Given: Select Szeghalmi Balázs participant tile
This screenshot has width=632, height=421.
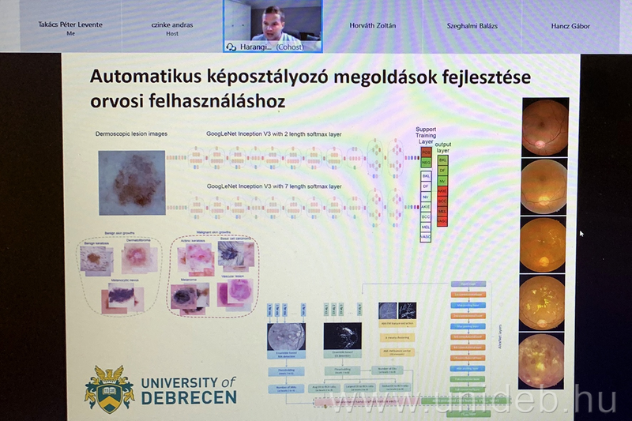Looking at the screenshot, I should [x=472, y=26].
